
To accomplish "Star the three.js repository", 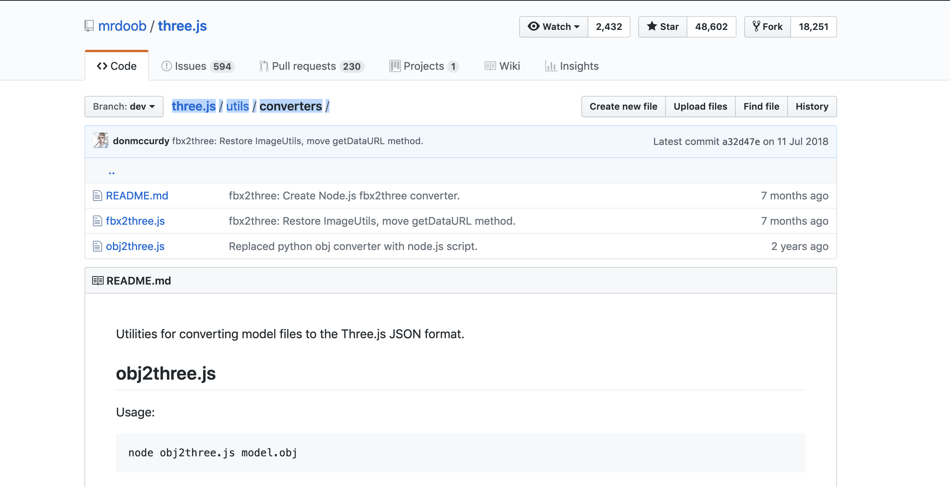I will pyautogui.click(x=663, y=27).
